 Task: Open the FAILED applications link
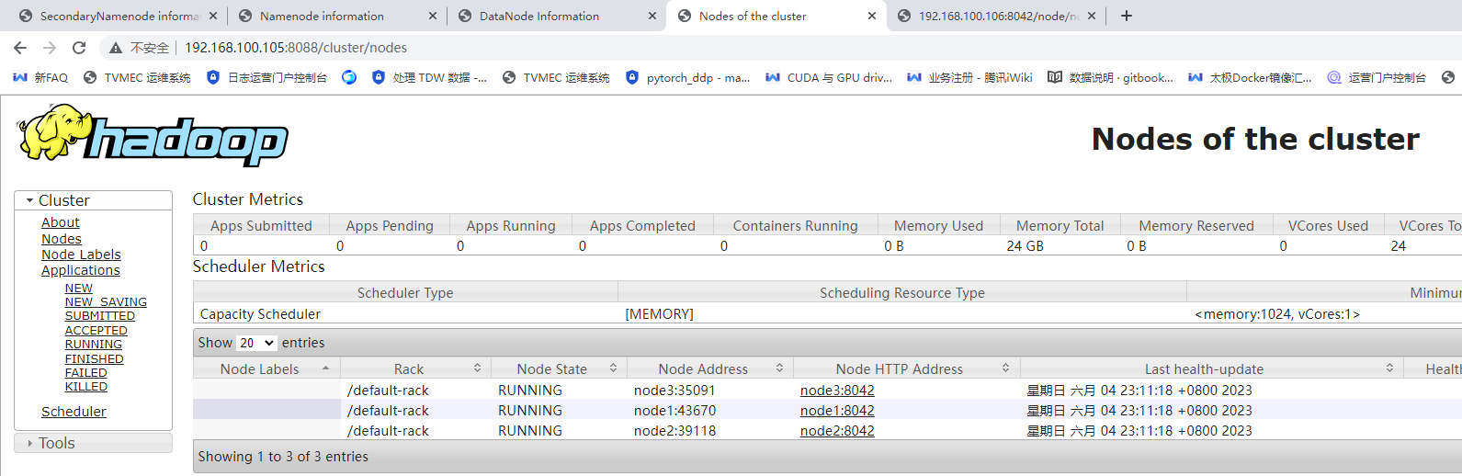(85, 373)
